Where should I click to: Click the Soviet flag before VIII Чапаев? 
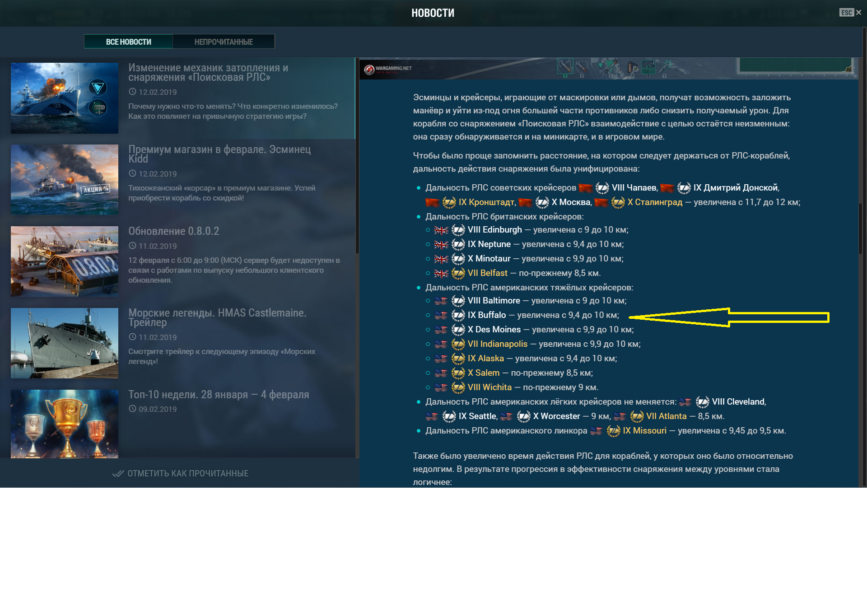(585, 188)
